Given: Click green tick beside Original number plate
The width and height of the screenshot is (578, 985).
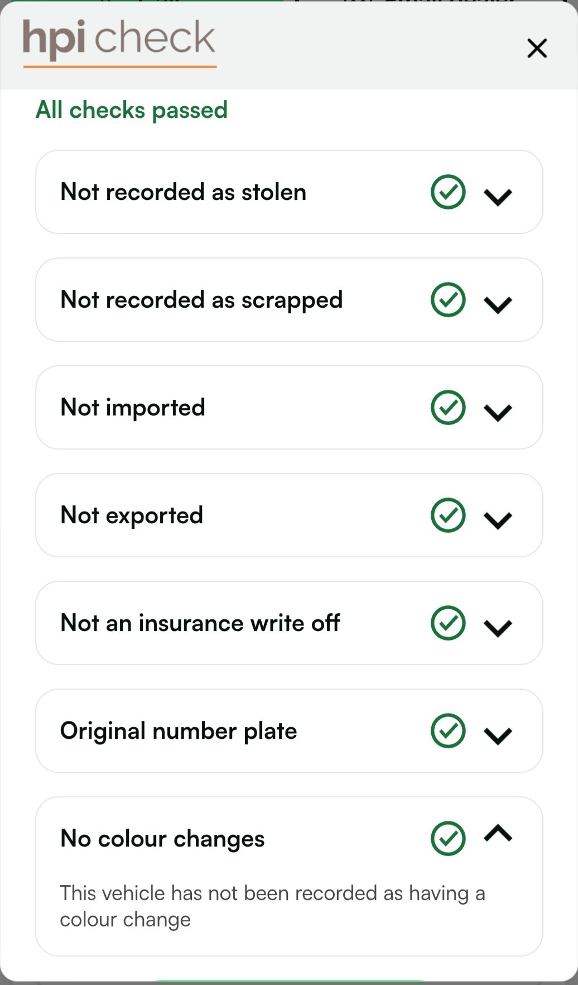Looking at the screenshot, I should click(x=448, y=731).
